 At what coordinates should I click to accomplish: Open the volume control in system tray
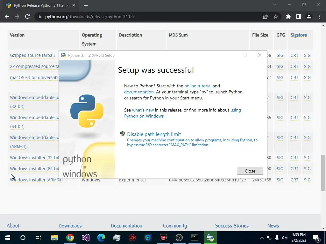tap(285, 238)
